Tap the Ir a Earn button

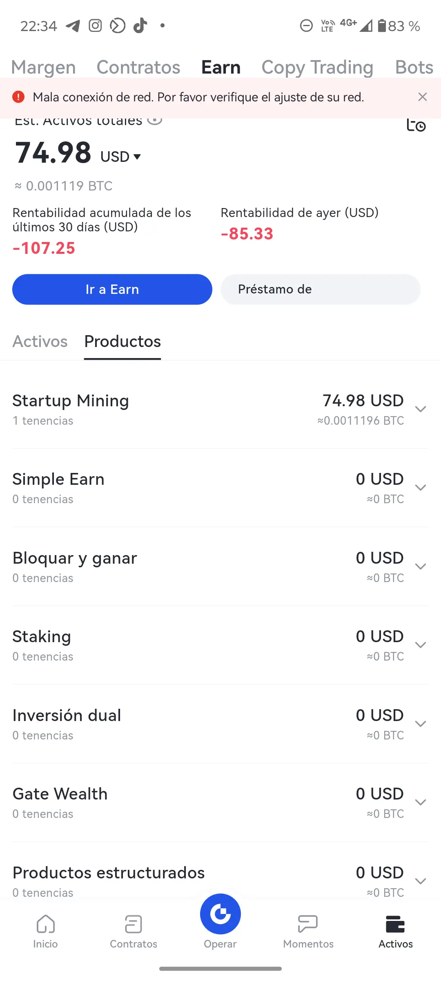point(112,289)
